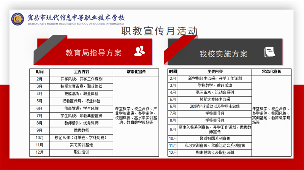Image resolution: width=304 pixels, height=170 pixels.
Task: Click the 德育管理，学生风貌 cell
Action: (81, 108)
